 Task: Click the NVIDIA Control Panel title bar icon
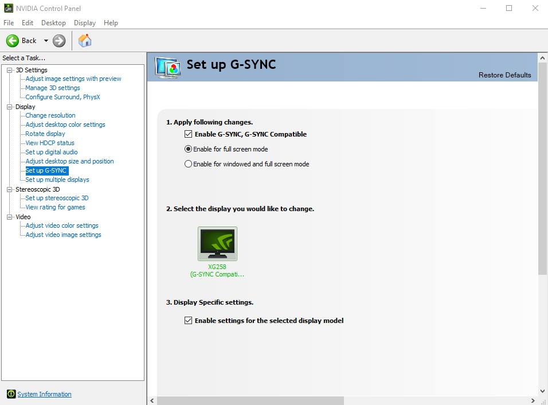9,8
